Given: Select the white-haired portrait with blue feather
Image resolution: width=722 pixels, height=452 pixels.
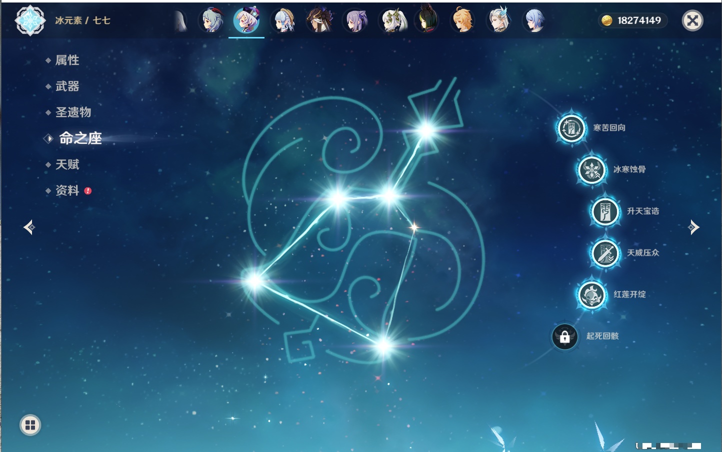Looking at the screenshot, I should click(x=499, y=20).
